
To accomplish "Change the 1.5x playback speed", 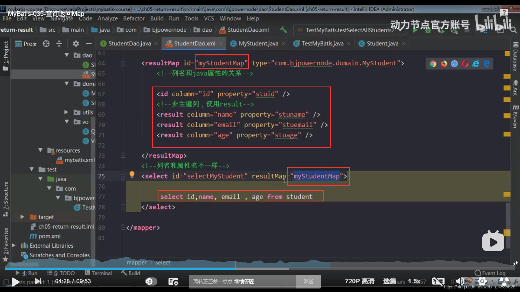I will click(x=414, y=281).
